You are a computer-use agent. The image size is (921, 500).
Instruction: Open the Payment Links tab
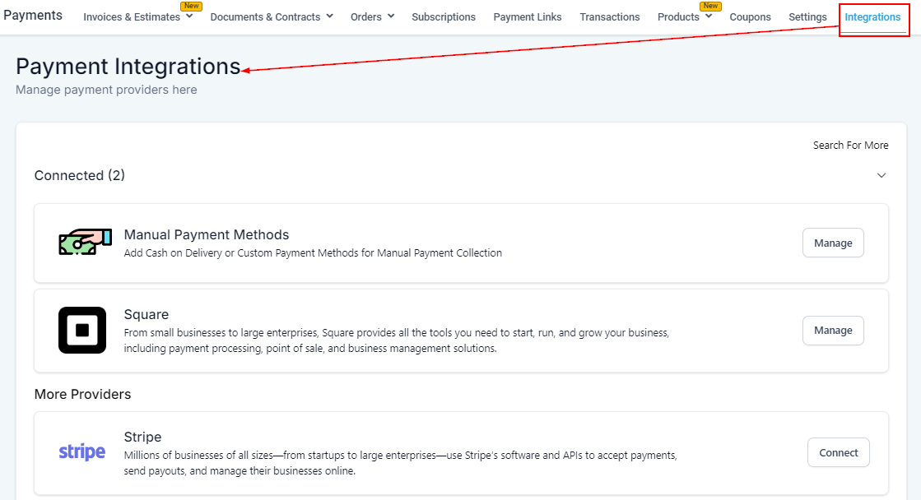click(x=528, y=17)
